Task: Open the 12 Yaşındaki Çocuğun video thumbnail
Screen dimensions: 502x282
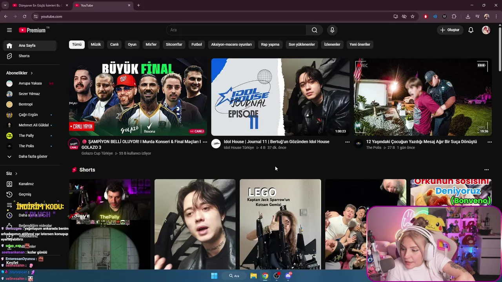Action: click(x=423, y=97)
